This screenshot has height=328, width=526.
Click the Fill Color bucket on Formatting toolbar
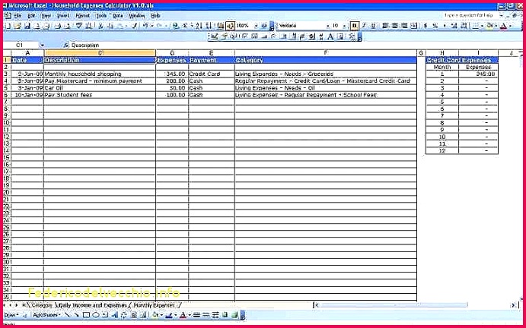pyautogui.click(x=489, y=26)
